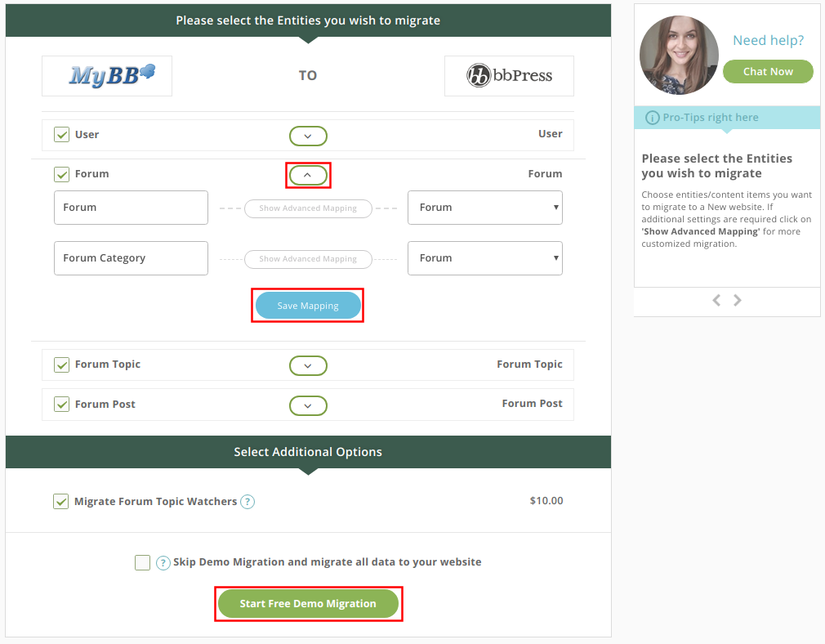Click the source Forum Category field
Screen dimensions: 825x644
(x=131, y=258)
